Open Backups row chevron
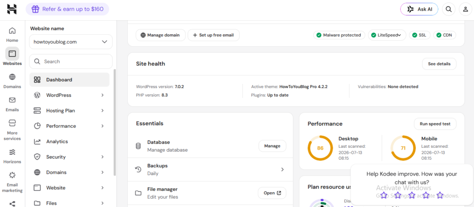Image resolution: width=474 pixels, height=207 pixels. coord(282,169)
